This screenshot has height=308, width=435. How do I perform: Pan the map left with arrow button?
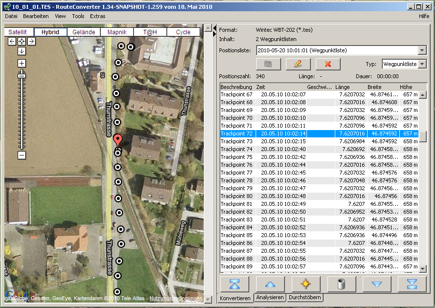point(12,42)
